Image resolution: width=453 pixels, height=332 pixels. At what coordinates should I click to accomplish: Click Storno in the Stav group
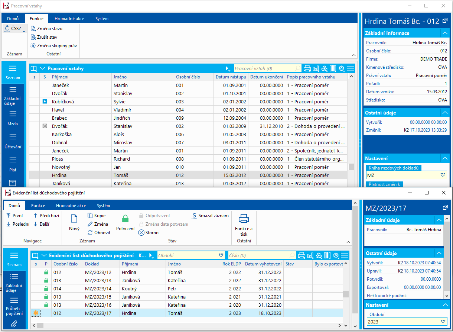149,233
